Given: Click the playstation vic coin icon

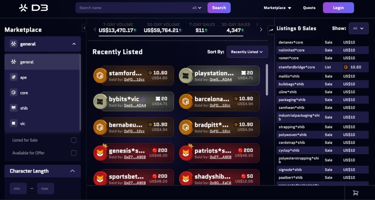Looking at the screenshot, I should tap(186, 76).
